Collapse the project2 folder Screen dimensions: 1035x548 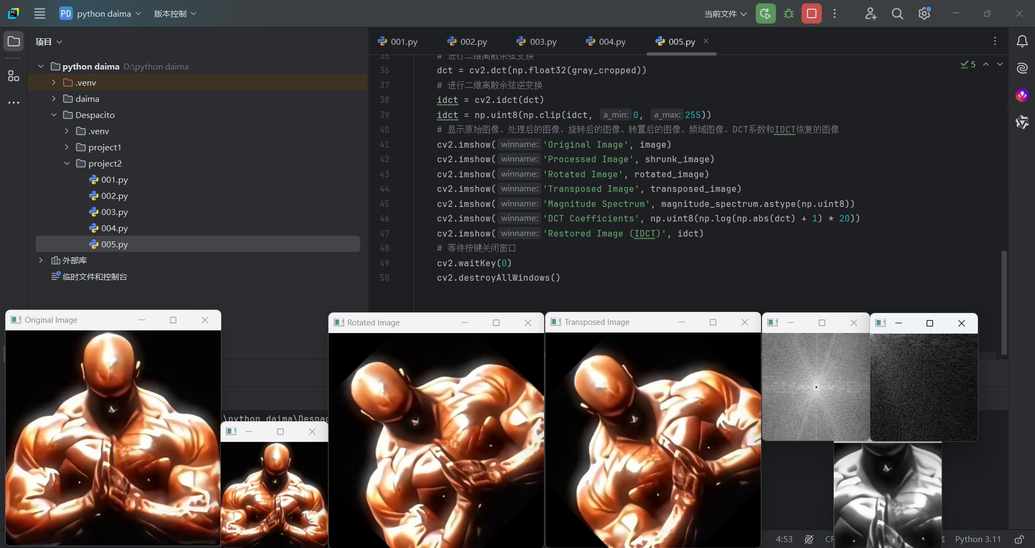[67, 163]
